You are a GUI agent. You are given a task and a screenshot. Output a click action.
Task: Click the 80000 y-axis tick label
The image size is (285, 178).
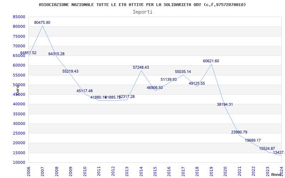click(19, 26)
